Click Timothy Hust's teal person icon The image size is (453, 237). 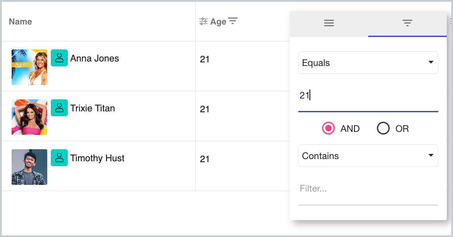tap(59, 158)
